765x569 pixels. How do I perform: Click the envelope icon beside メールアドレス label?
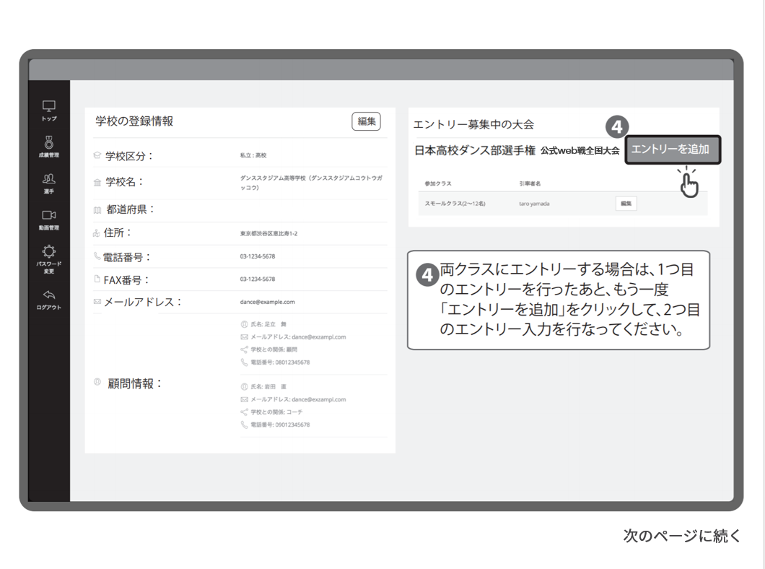coord(97,302)
